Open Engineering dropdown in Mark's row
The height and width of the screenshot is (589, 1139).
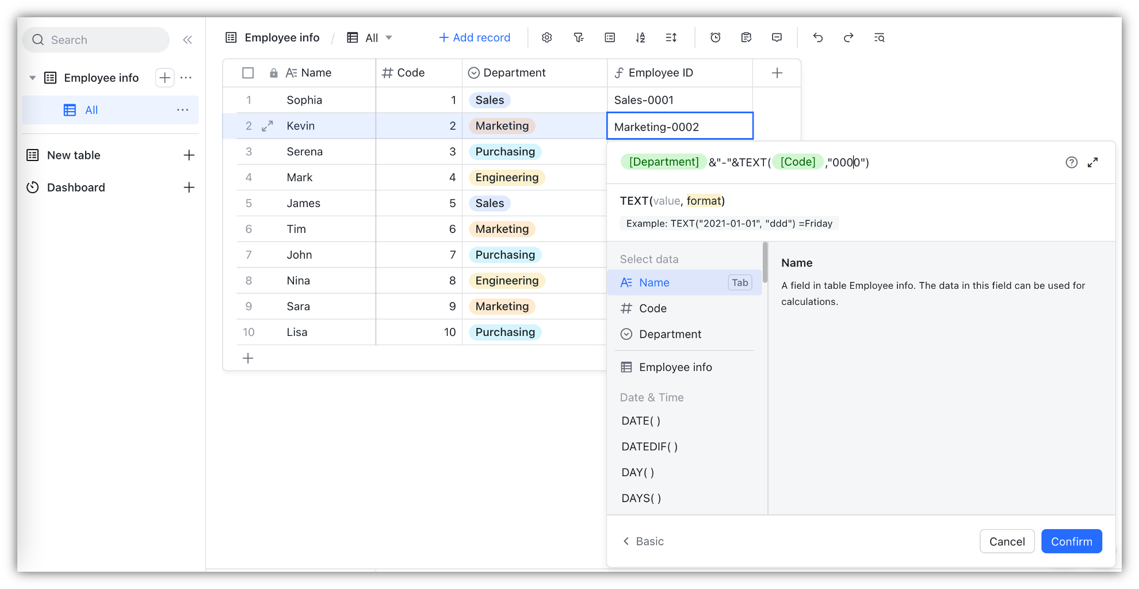pos(507,178)
